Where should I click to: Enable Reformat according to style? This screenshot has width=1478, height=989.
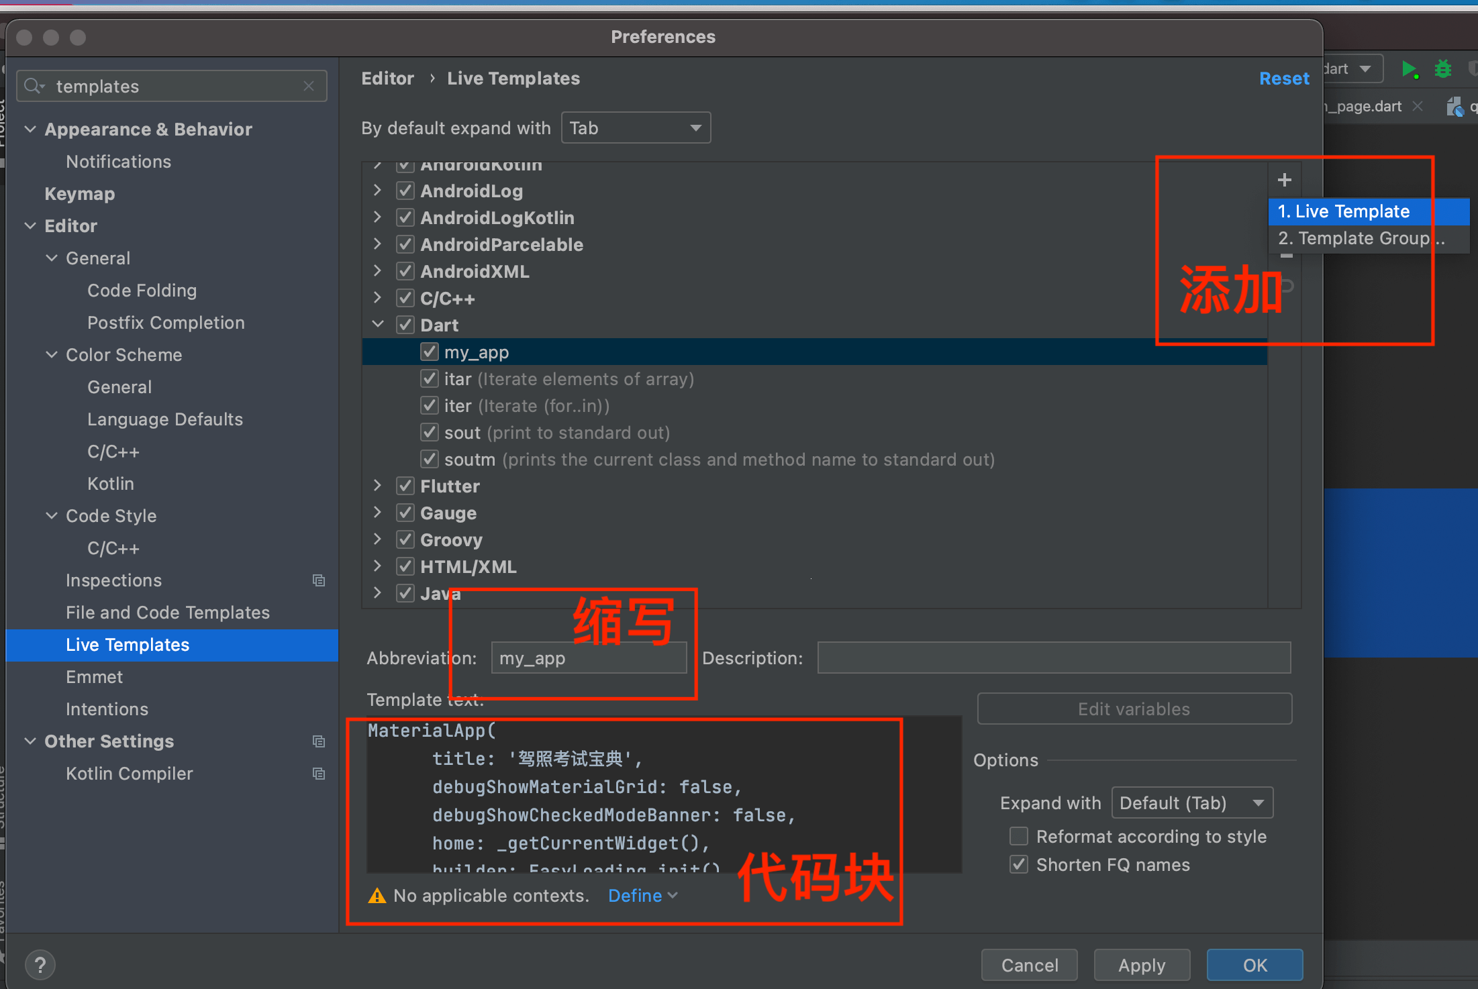[1019, 836]
